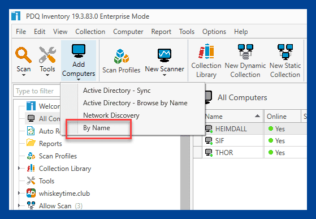The width and height of the screenshot is (316, 219).
Task: Choose By Name from Add Computers menu
Action: 97,128
